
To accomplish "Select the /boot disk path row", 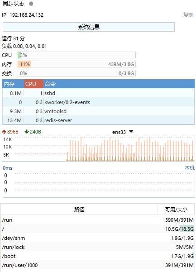I will tap(98, 256).
